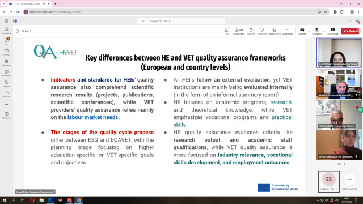Unmute the microphone
Screen dimensions: 363x204
click(x=316, y=31)
